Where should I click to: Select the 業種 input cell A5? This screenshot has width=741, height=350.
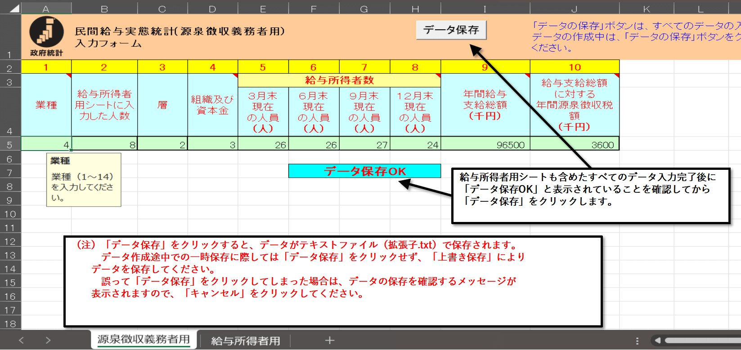46,144
